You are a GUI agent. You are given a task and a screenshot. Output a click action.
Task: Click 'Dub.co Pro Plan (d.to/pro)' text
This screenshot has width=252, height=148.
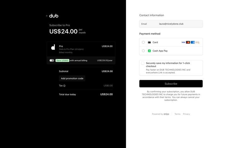72,49
